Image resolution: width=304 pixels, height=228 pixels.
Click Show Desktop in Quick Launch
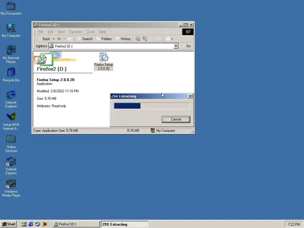(24, 224)
